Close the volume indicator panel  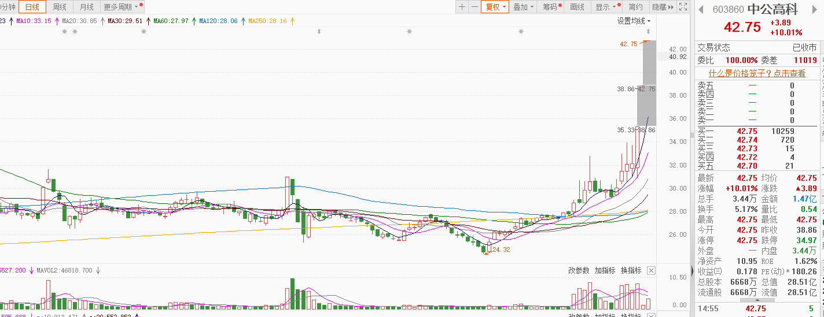pyautogui.click(x=651, y=270)
